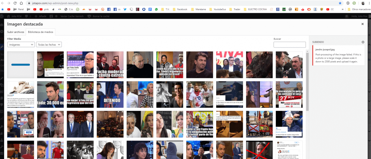Open the Chrome profile avatar

tap(363, 3)
